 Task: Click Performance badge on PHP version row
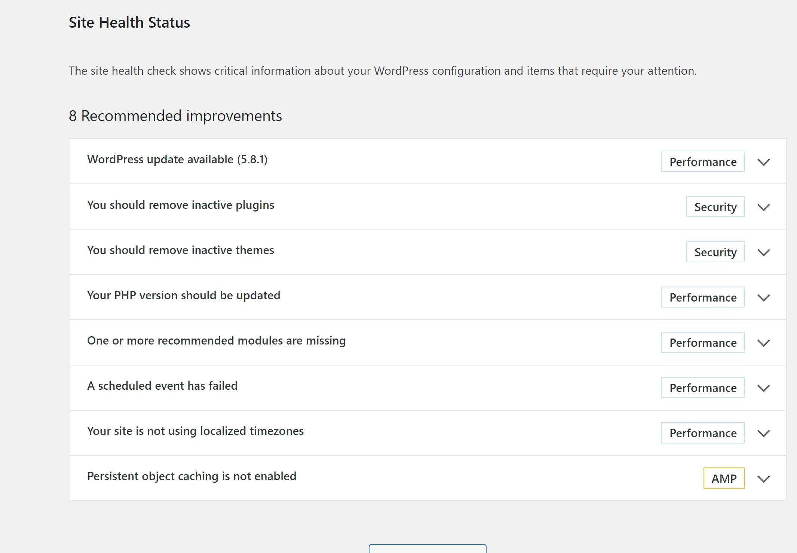click(x=703, y=297)
